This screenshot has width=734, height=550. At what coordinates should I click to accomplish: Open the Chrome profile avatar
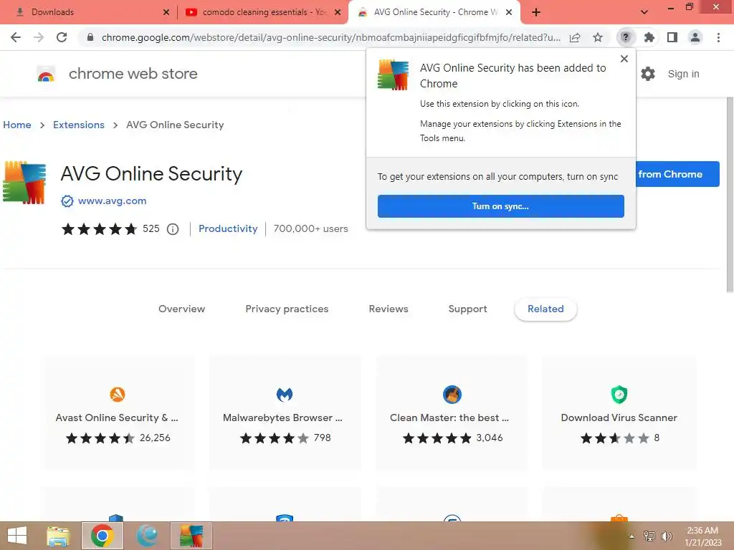pyautogui.click(x=695, y=37)
